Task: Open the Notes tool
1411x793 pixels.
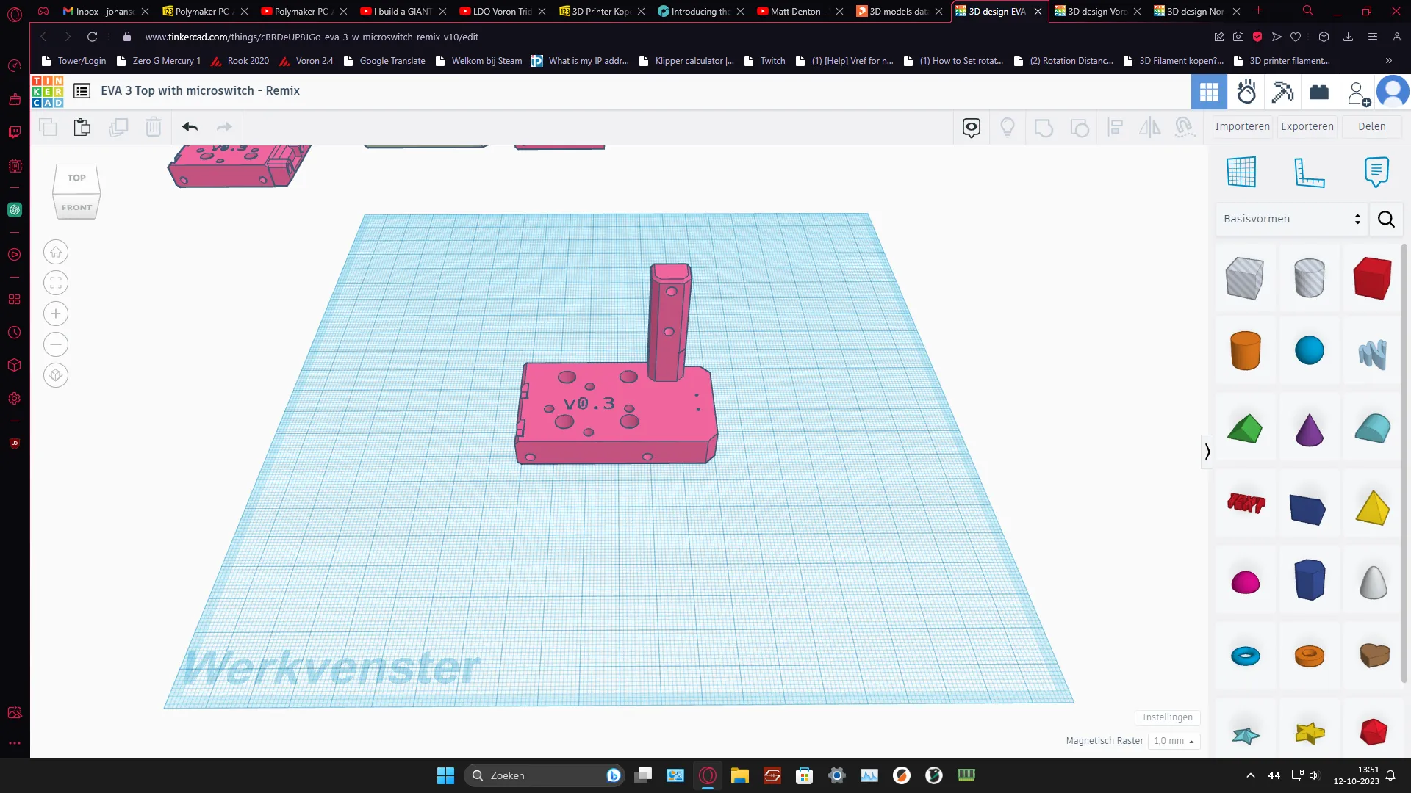Action: 1376,173
